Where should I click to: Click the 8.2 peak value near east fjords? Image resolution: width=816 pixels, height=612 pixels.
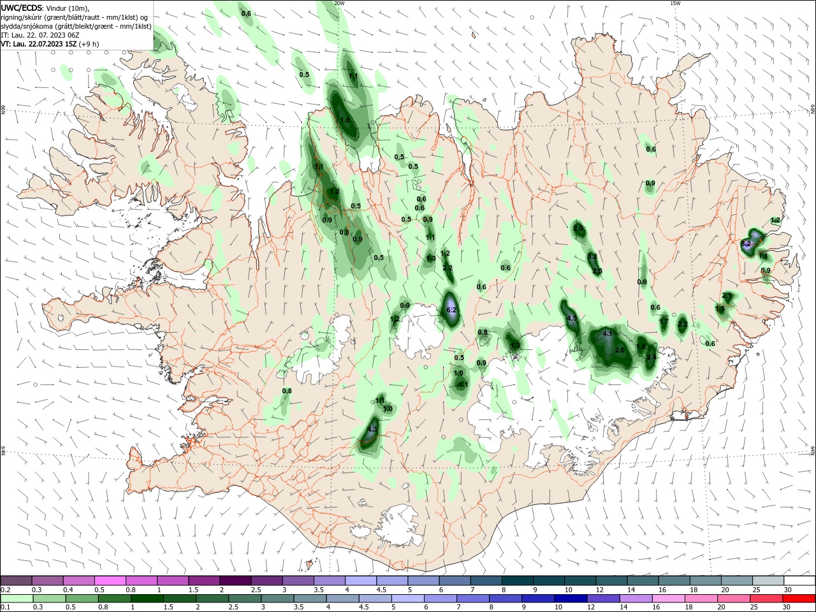747,244
